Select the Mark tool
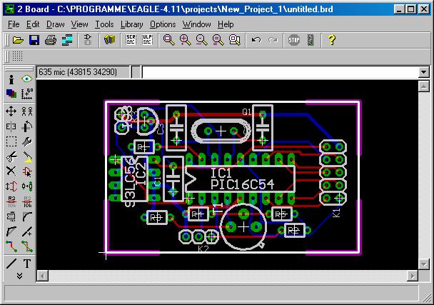The width and height of the screenshot is (434, 305). tap(27, 94)
